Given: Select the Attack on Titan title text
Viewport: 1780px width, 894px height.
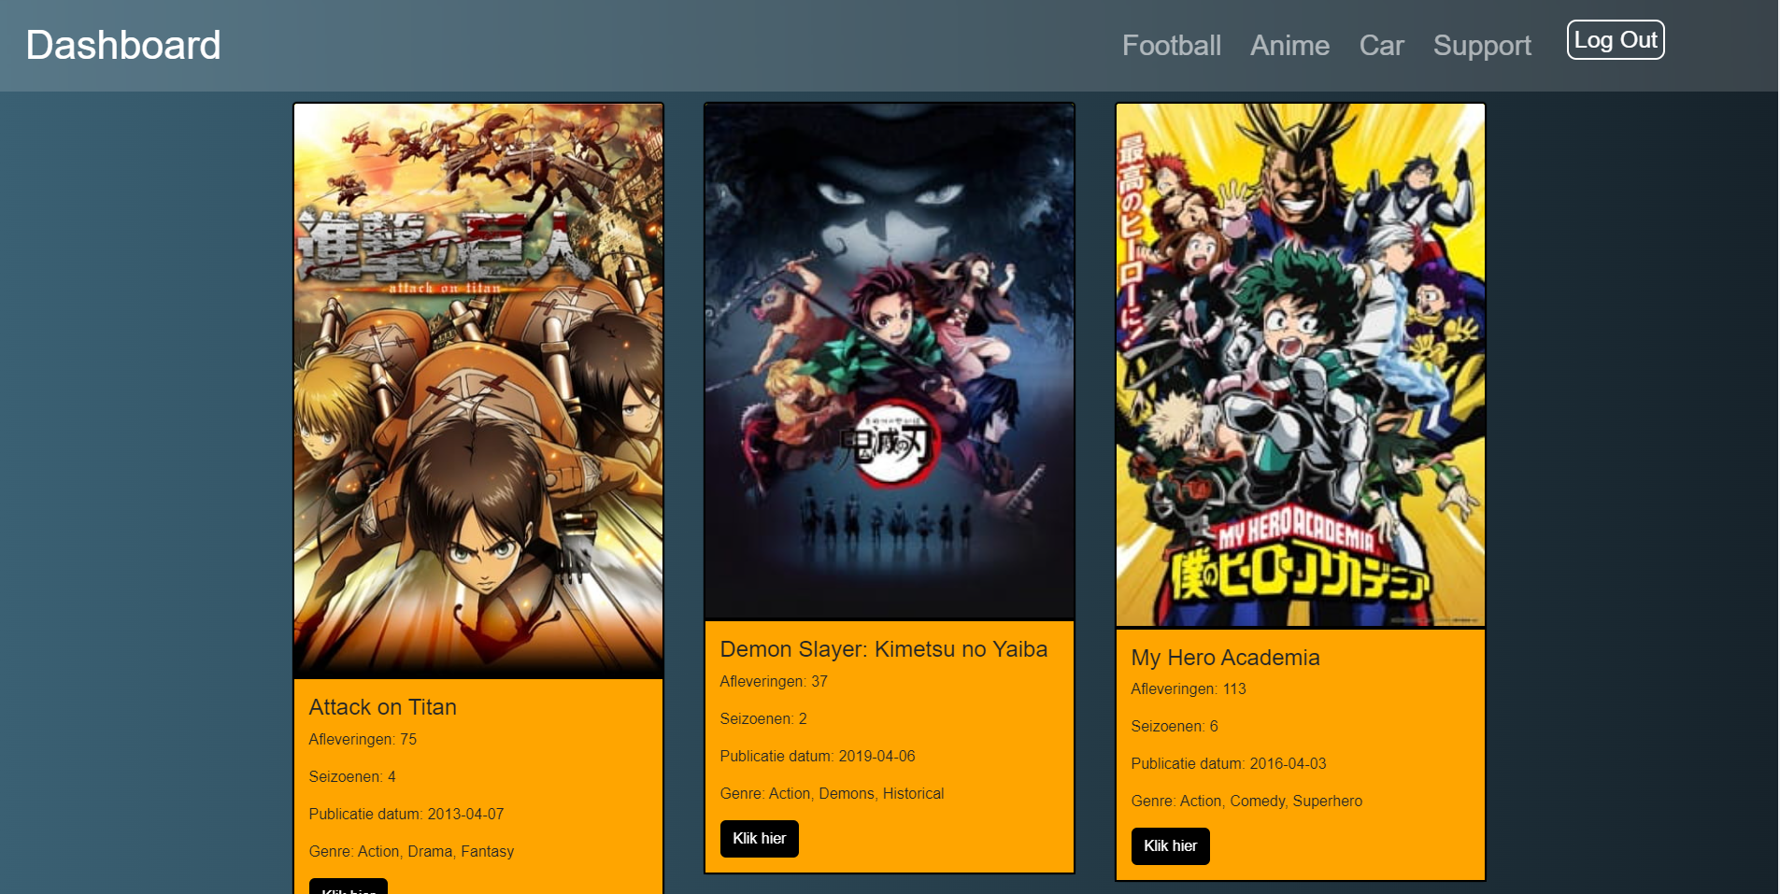Looking at the screenshot, I should click(383, 707).
